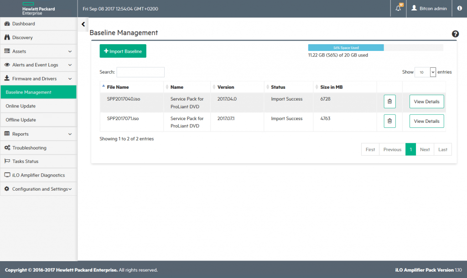Click the Configuration gear icon

[x=7, y=189]
